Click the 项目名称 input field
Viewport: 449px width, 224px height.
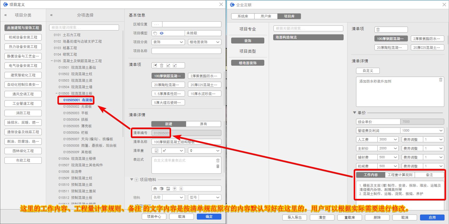(186, 51)
